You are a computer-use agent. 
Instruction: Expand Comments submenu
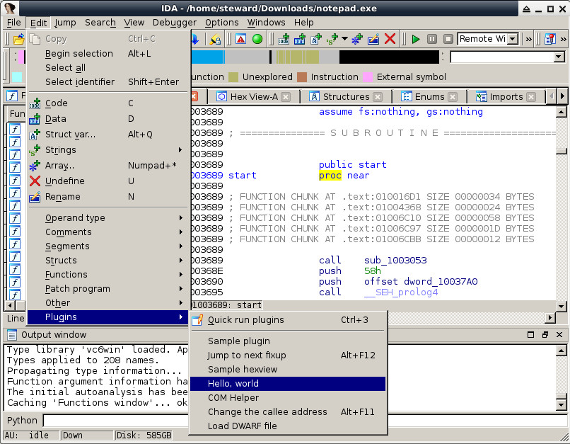click(108, 232)
